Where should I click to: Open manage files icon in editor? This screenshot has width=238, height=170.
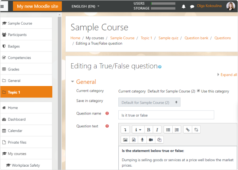point(159,140)
